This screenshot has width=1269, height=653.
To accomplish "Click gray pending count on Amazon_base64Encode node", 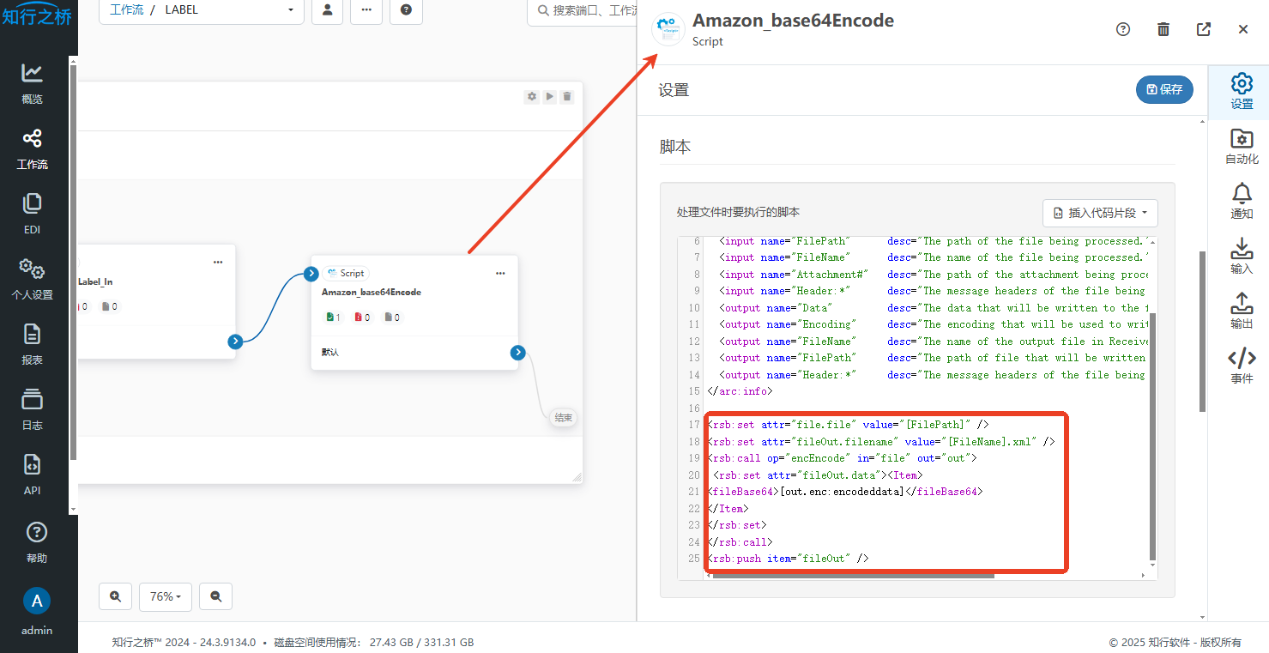I will click(391, 317).
